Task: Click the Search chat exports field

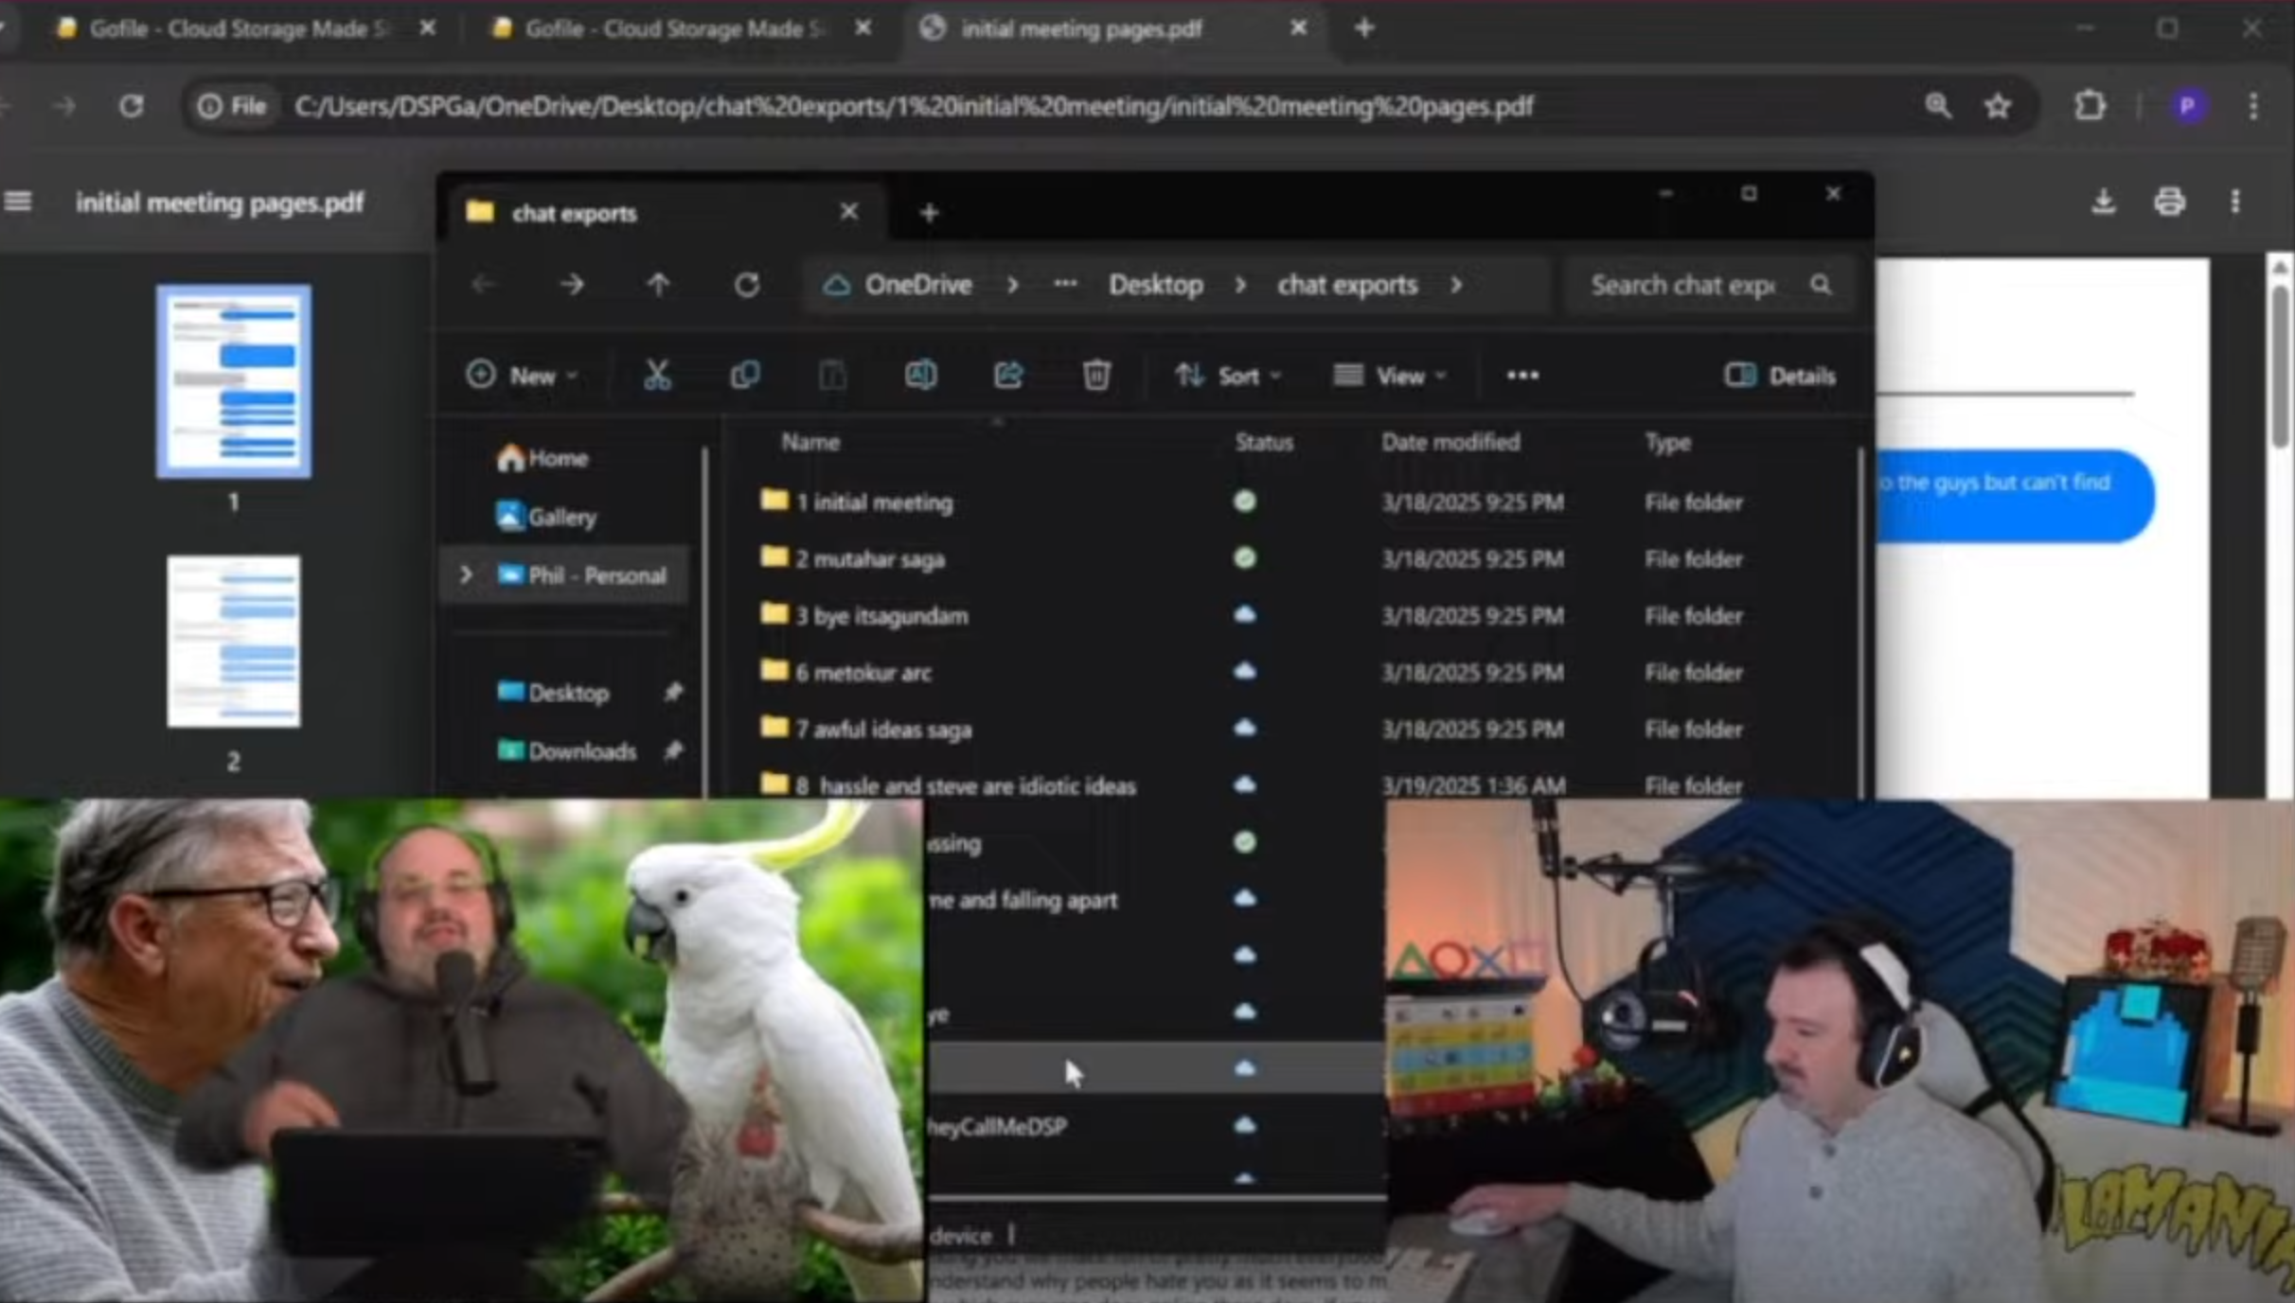Action: [1709, 285]
